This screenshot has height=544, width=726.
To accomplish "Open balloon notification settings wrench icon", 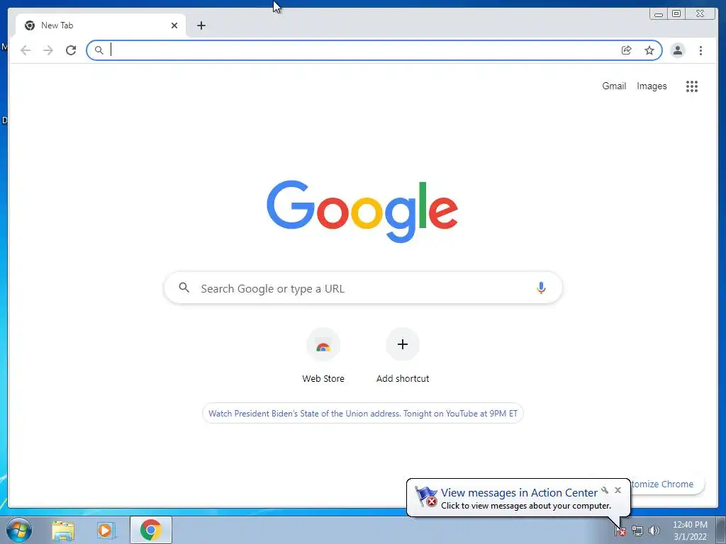I will [x=605, y=490].
